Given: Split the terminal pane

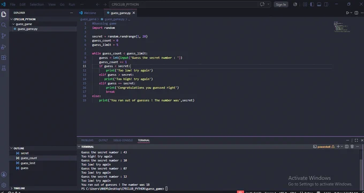Looking at the screenshot, I should (x=346, y=146).
